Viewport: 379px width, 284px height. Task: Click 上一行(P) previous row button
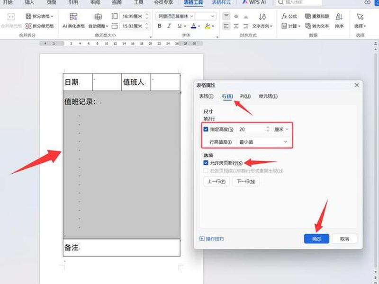coord(217,181)
